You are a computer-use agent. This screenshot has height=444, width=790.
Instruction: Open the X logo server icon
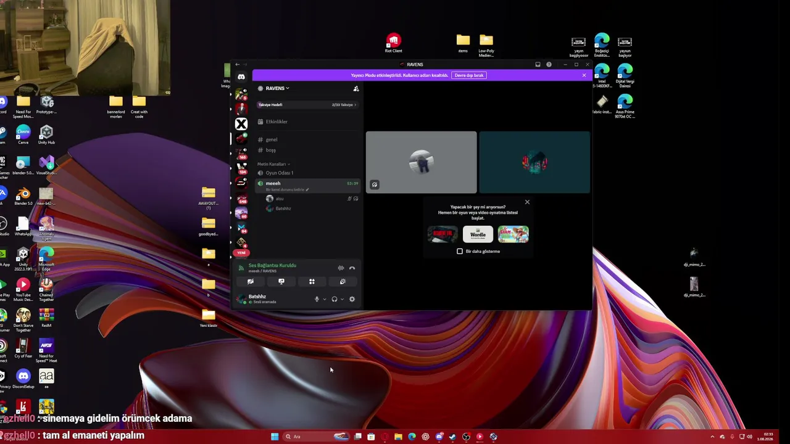coord(241,124)
